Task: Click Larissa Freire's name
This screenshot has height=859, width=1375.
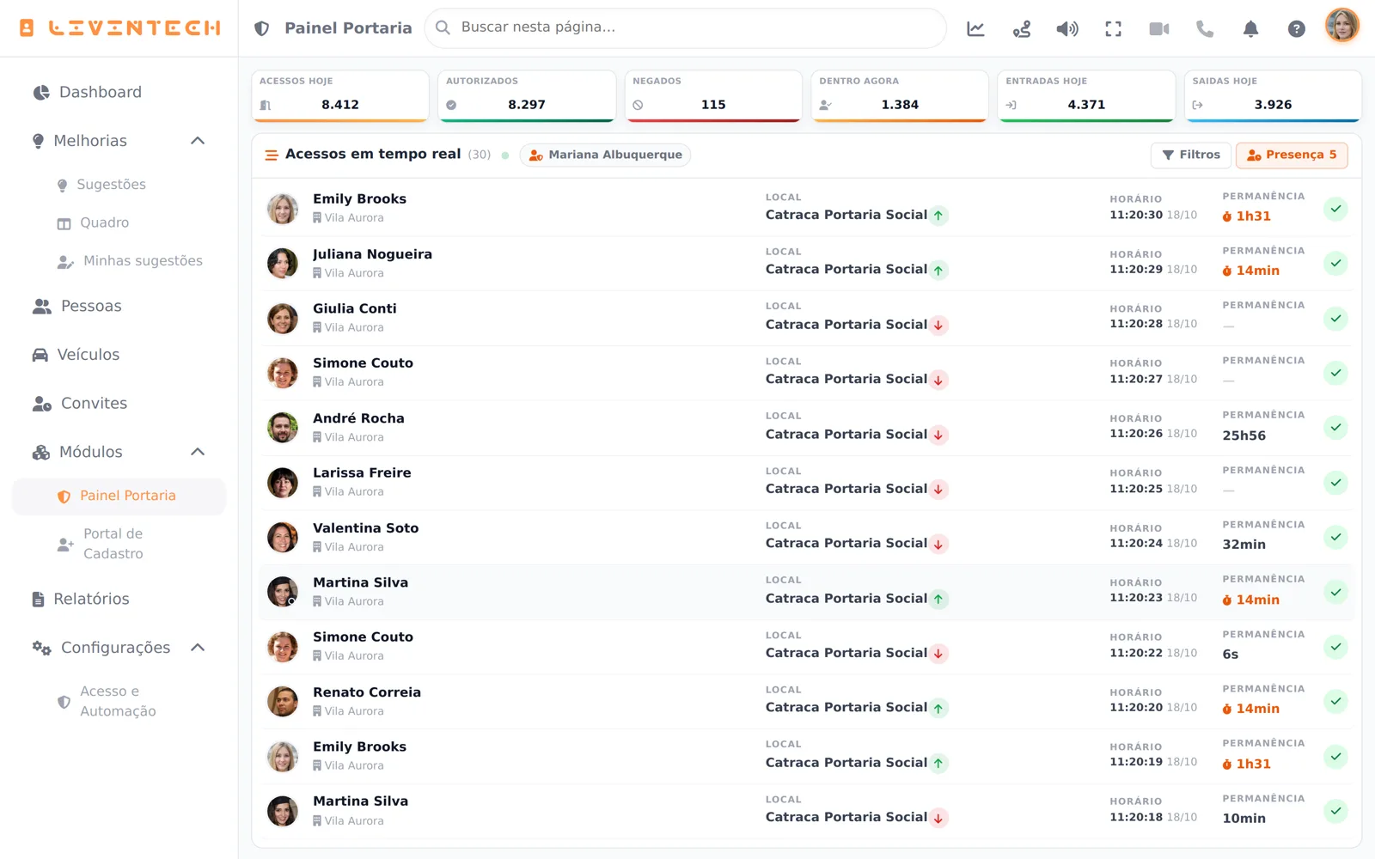Action: pos(362,473)
